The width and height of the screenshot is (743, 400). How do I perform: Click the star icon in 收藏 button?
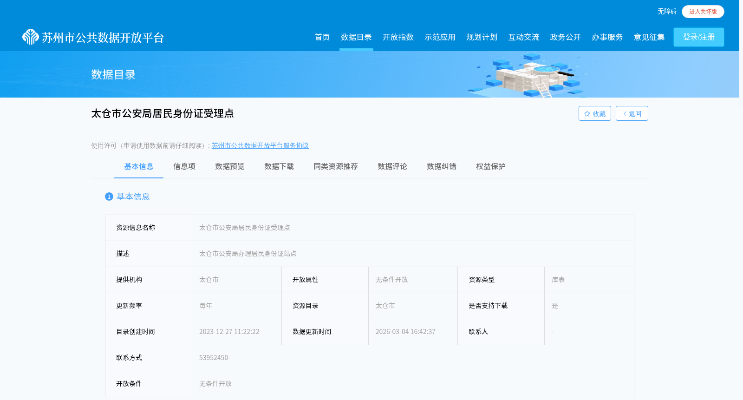click(587, 114)
